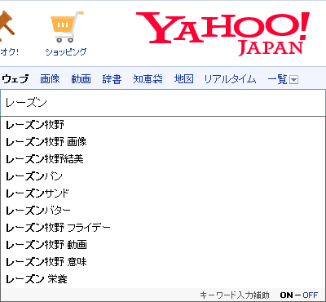Choose suggestion レーズンサンド
326x302 pixels.
click(163, 193)
